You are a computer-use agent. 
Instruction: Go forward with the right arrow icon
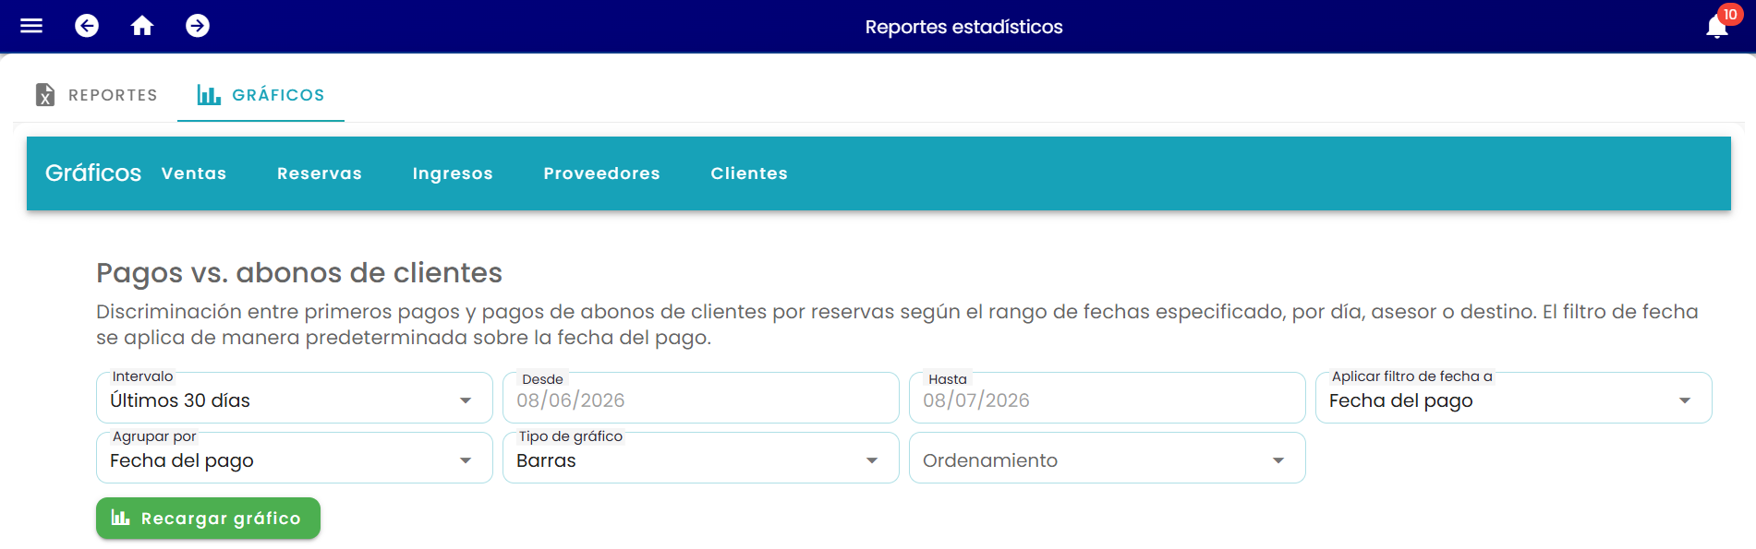[x=198, y=26]
